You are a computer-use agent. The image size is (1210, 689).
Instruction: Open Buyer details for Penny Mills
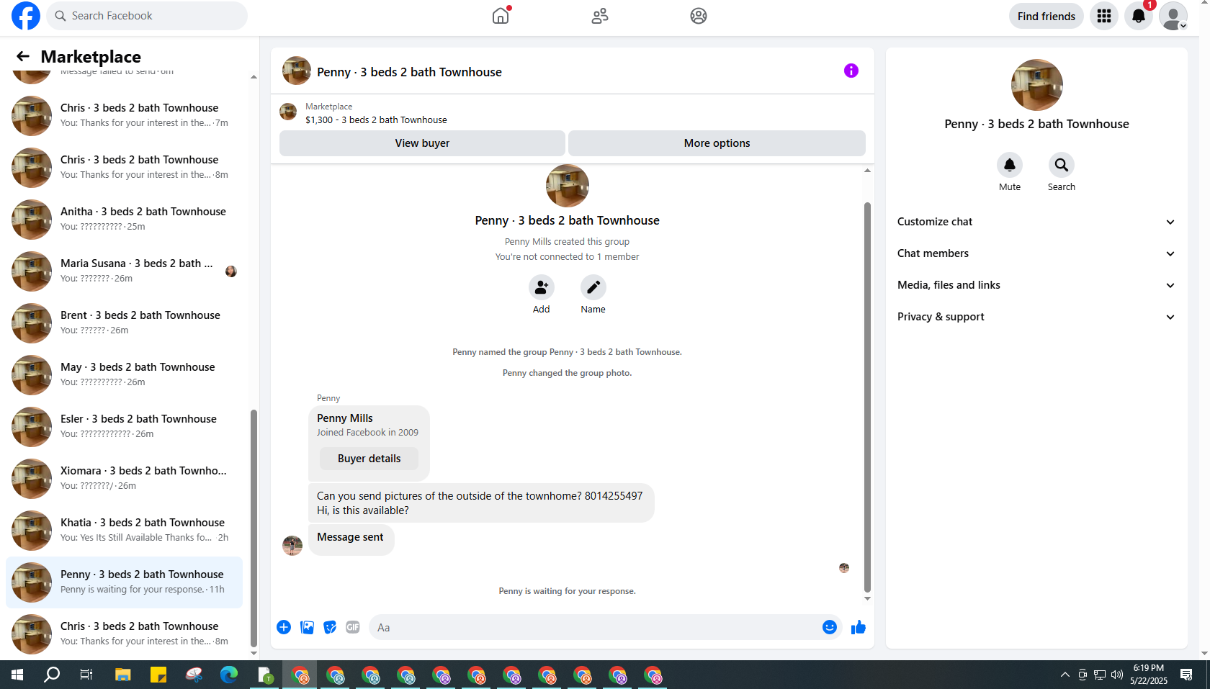(369, 459)
